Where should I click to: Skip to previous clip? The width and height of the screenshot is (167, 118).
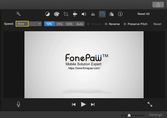pos(74,104)
